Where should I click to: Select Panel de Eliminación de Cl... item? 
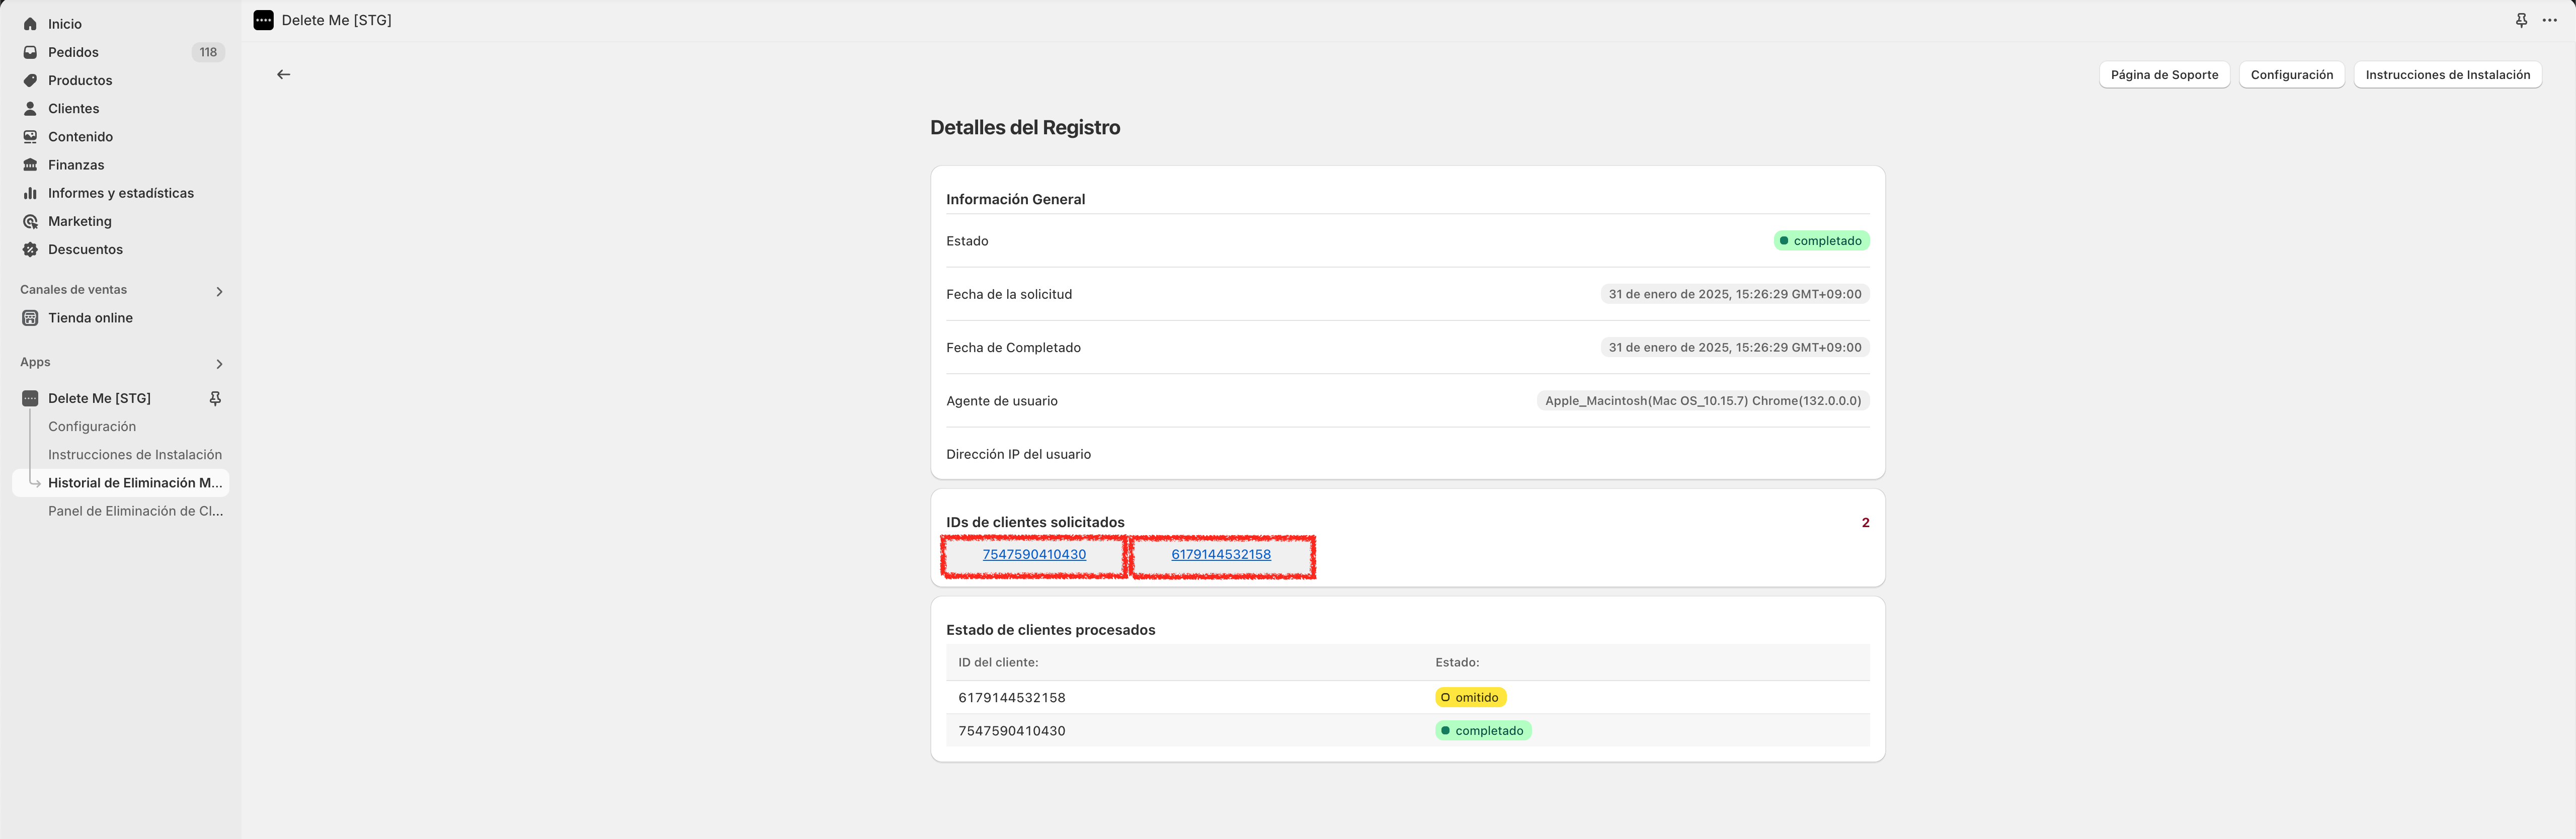tap(135, 511)
